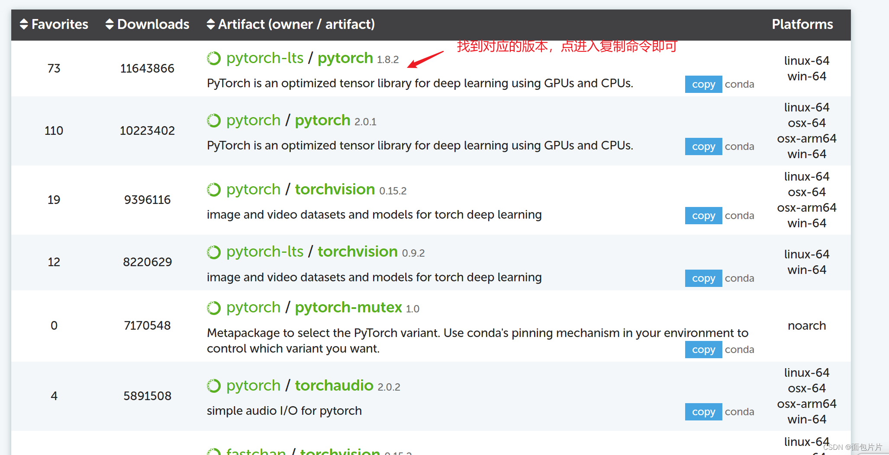Copy the install command for pytorch-mutex
This screenshot has height=455, width=889.
click(x=703, y=349)
